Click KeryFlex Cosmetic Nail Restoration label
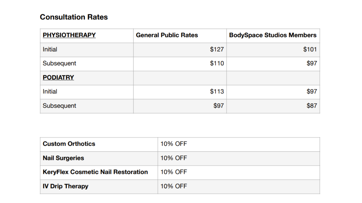 [x=95, y=172]
